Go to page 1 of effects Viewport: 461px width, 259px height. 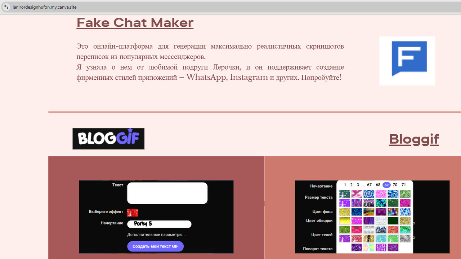click(x=345, y=185)
